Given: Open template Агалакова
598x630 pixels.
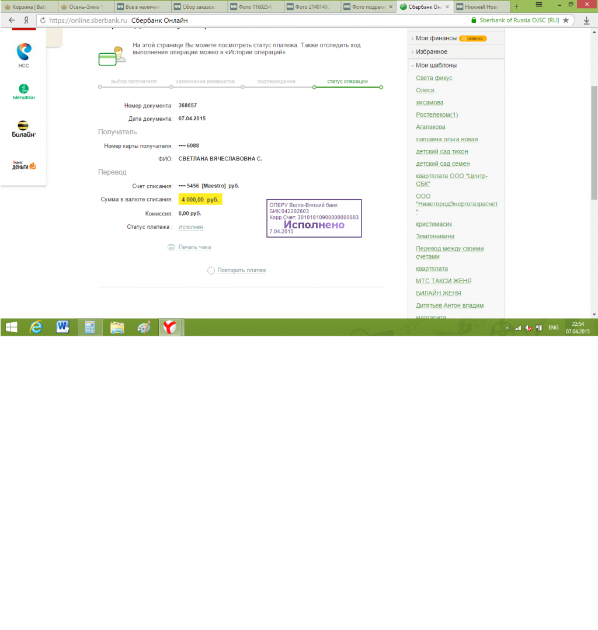Looking at the screenshot, I should click(430, 127).
